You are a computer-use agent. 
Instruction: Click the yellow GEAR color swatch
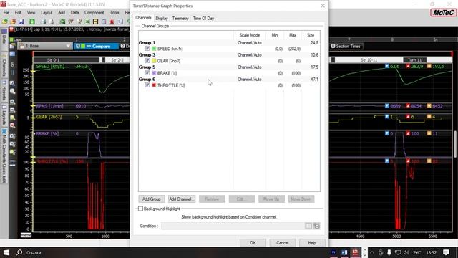[x=154, y=61]
